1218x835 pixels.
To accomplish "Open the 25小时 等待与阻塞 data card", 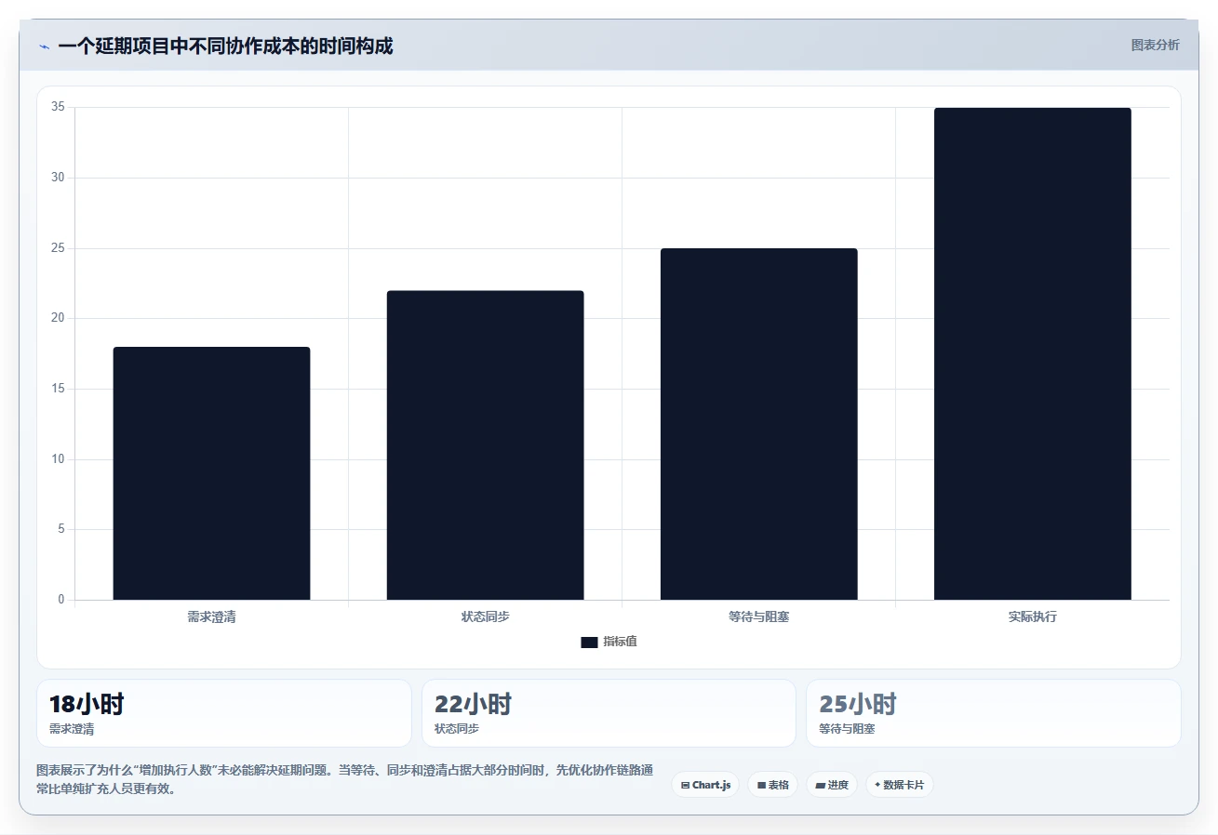I will pos(993,713).
